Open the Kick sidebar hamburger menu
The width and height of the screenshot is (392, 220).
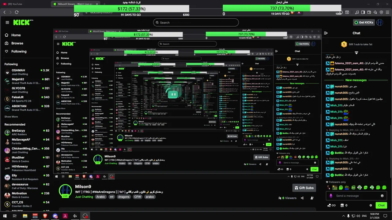(x=7, y=22)
